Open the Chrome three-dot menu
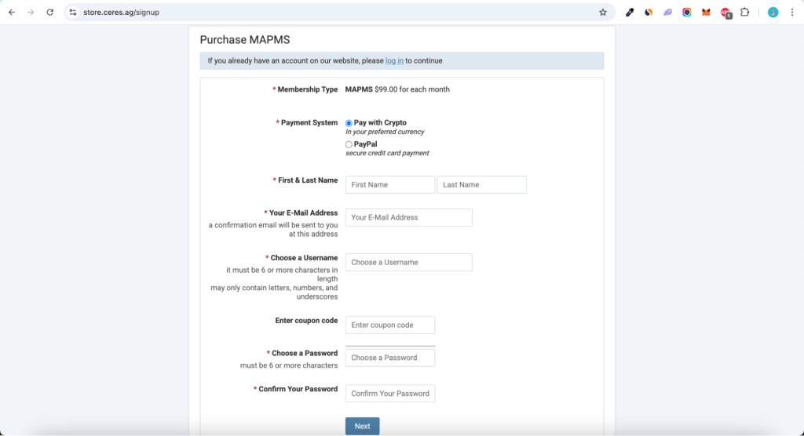The height and width of the screenshot is (436, 804). (x=792, y=13)
